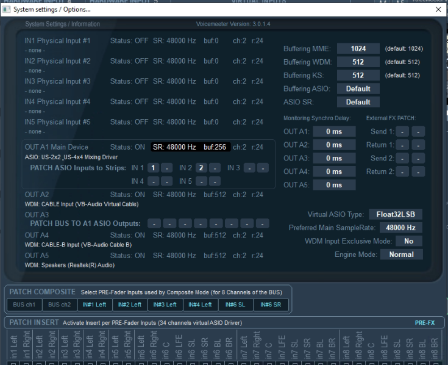Change ASIO SR Default setting
Viewport: 448px width, 365px height.
point(358,102)
